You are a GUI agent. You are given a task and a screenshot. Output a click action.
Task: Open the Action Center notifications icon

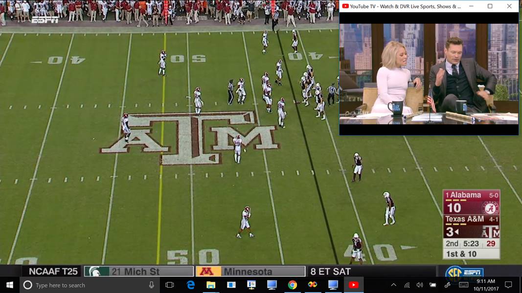pyautogui.click(x=508, y=285)
